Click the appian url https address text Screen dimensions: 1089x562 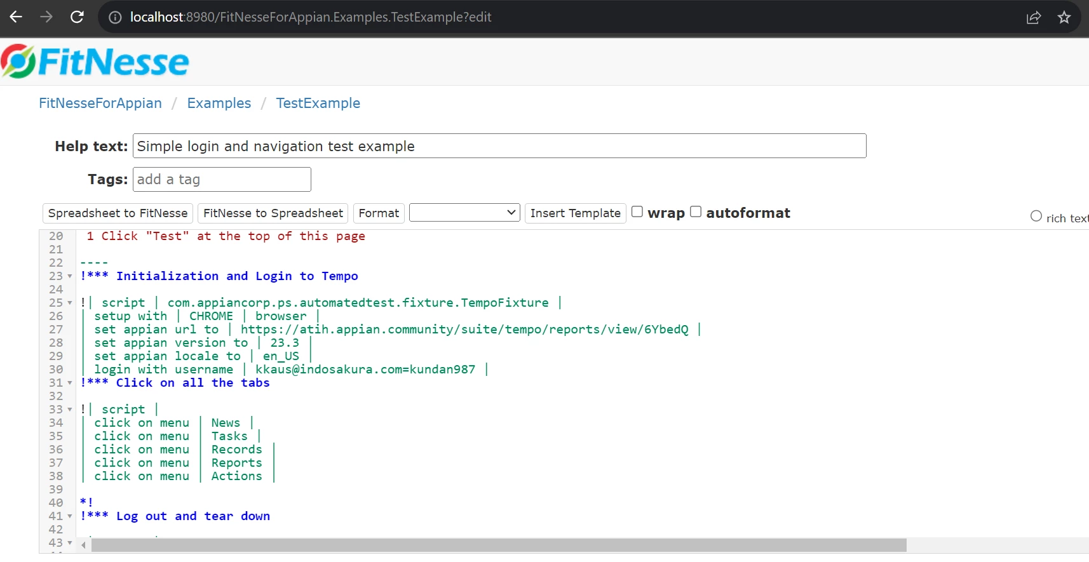[x=464, y=330]
